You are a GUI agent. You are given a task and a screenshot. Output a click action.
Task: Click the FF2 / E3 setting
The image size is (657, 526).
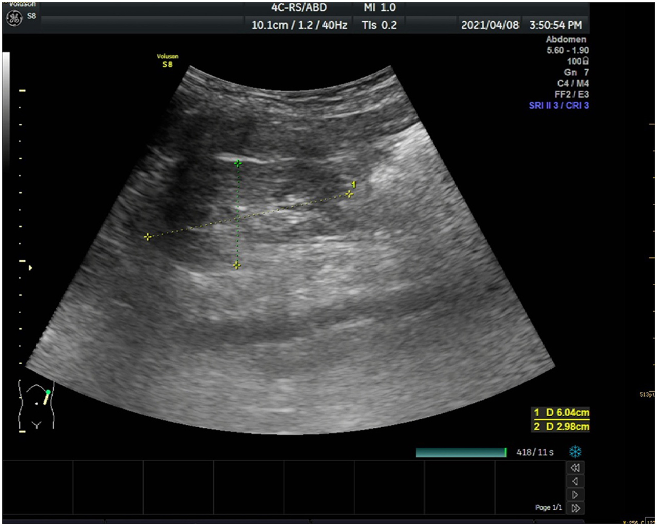572,95
